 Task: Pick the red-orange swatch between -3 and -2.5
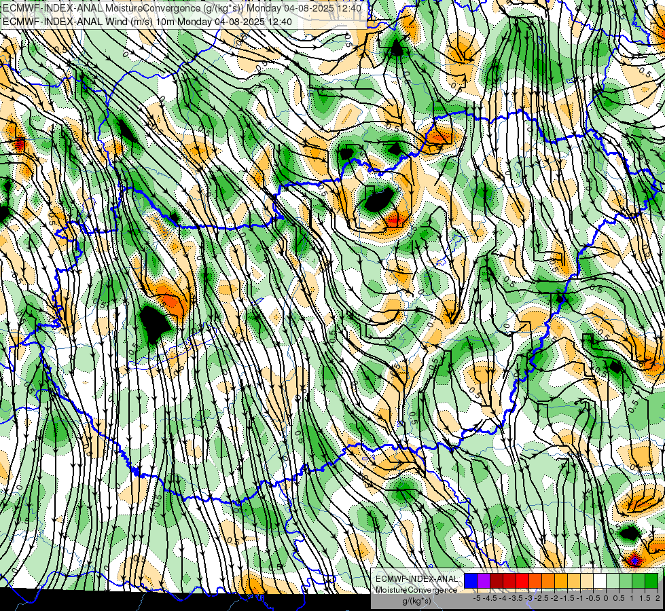tap(535, 580)
